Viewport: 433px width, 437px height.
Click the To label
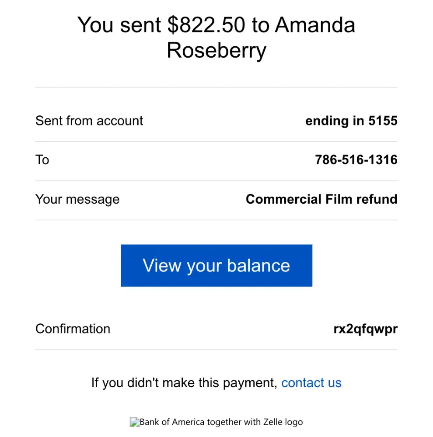(x=42, y=160)
